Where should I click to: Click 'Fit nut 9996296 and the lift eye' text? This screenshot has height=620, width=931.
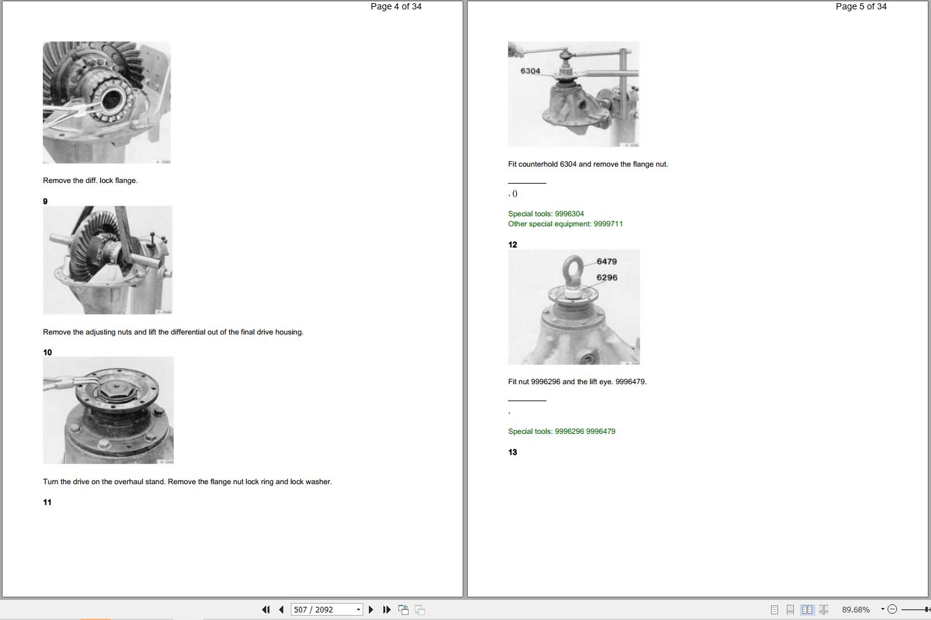pos(577,382)
